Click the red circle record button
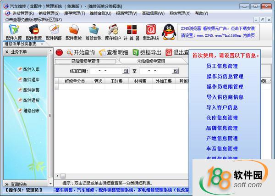Image resolution: width=275 pixels, height=196 pixels. point(59,52)
